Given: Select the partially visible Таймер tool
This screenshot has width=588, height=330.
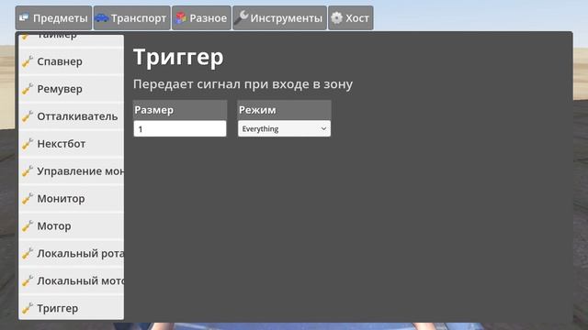Looking at the screenshot, I should coord(72,40).
